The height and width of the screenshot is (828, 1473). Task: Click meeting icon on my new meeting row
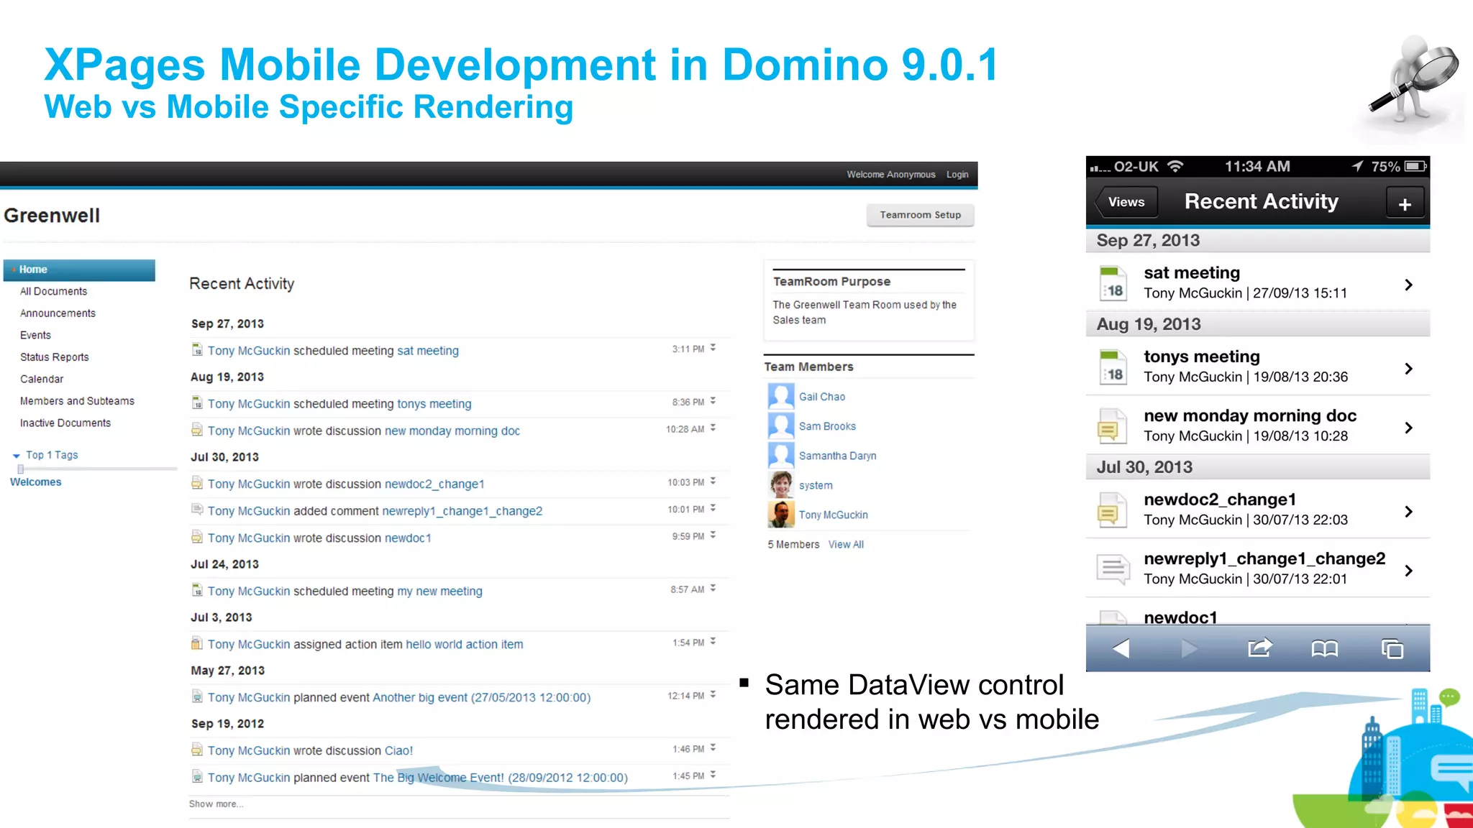pos(197,591)
